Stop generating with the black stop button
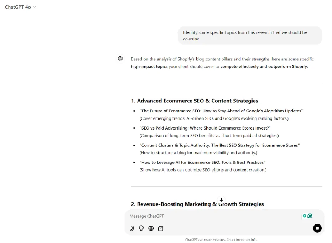Viewport: 332px width, 243px height. [317, 228]
